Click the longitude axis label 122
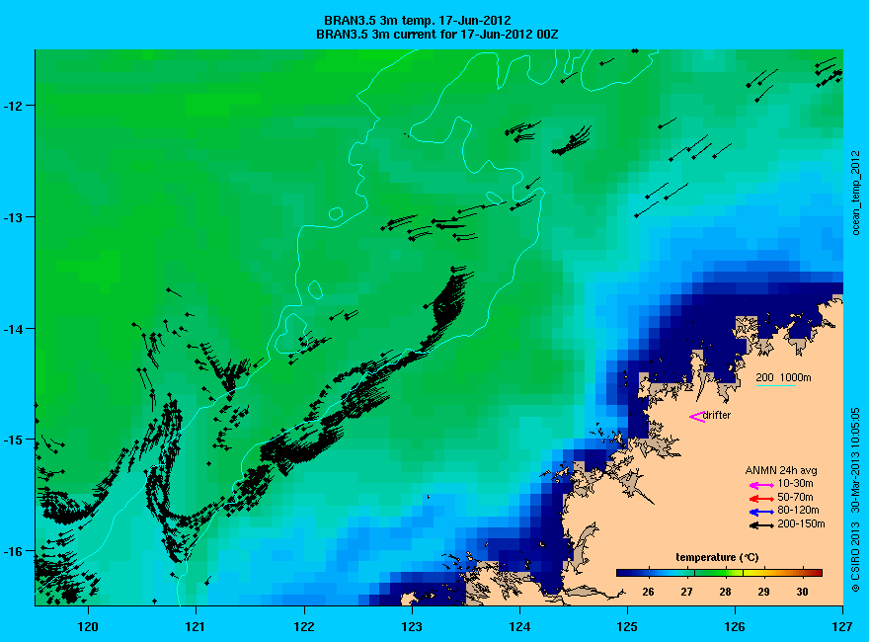Screen dimensions: 869x642 point(304,627)
